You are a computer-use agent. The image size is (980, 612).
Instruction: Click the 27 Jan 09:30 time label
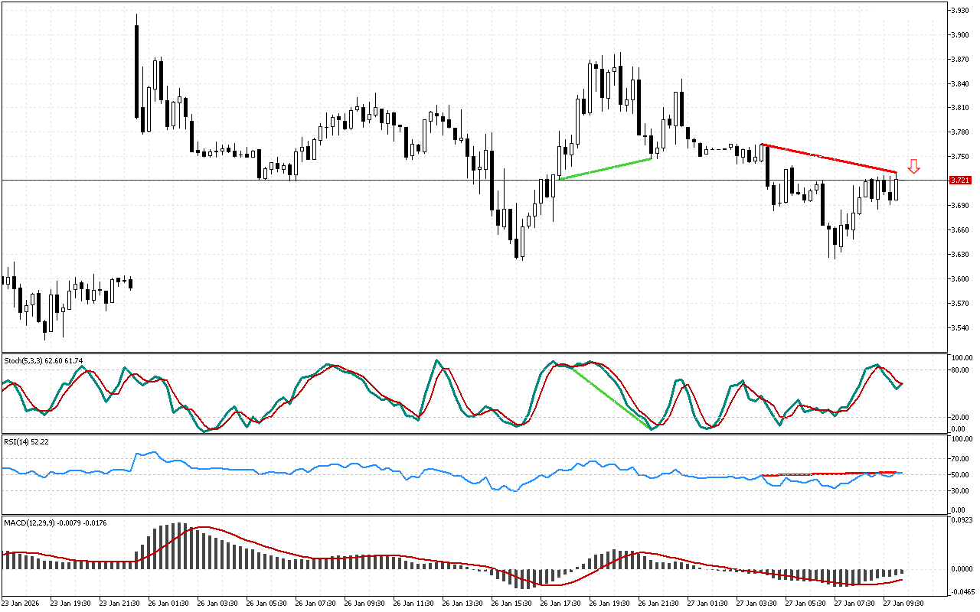tap(903, 603)
